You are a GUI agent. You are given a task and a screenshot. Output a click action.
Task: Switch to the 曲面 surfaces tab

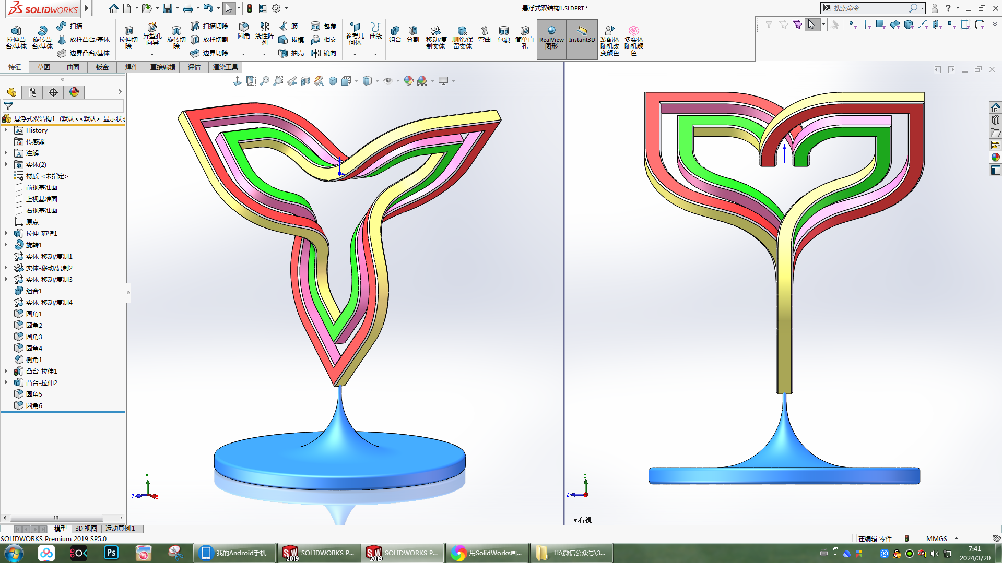[x=73, y=67]
